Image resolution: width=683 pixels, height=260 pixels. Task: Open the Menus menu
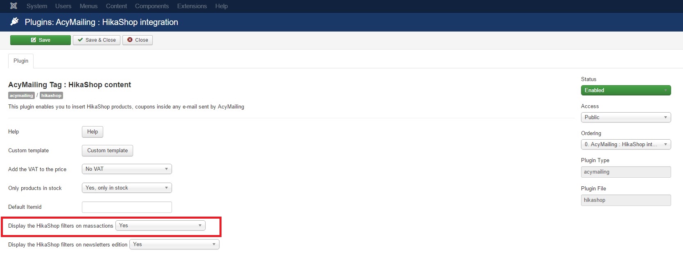[88, 6]
